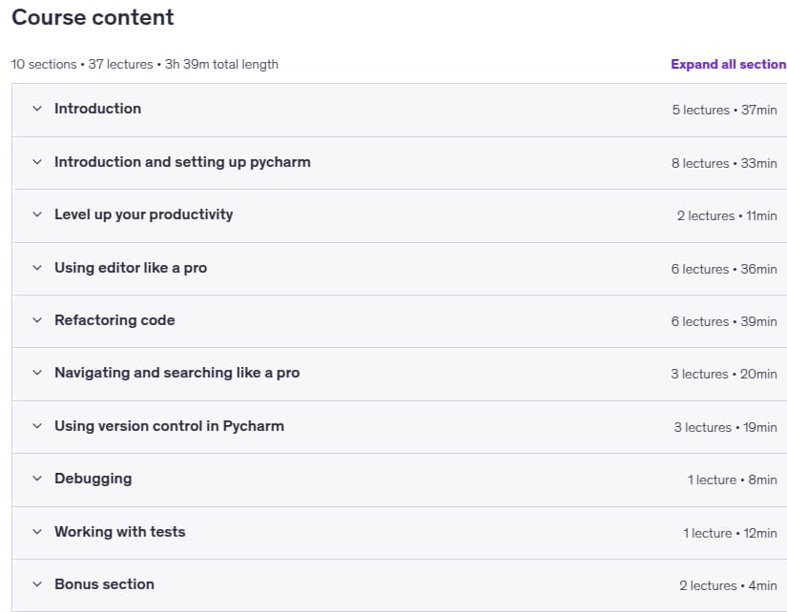Expand chevron beside Introduction and setting up pycharm

(x=37, y=161)
